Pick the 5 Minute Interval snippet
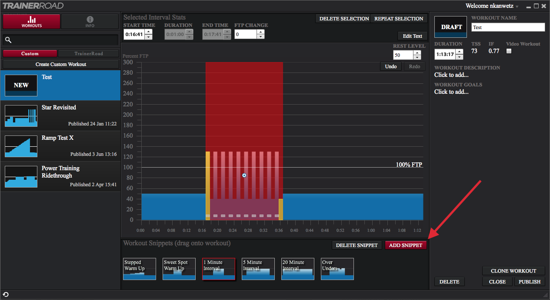The height and width of the screenshot is (300, 550). (x=258, y=269)
